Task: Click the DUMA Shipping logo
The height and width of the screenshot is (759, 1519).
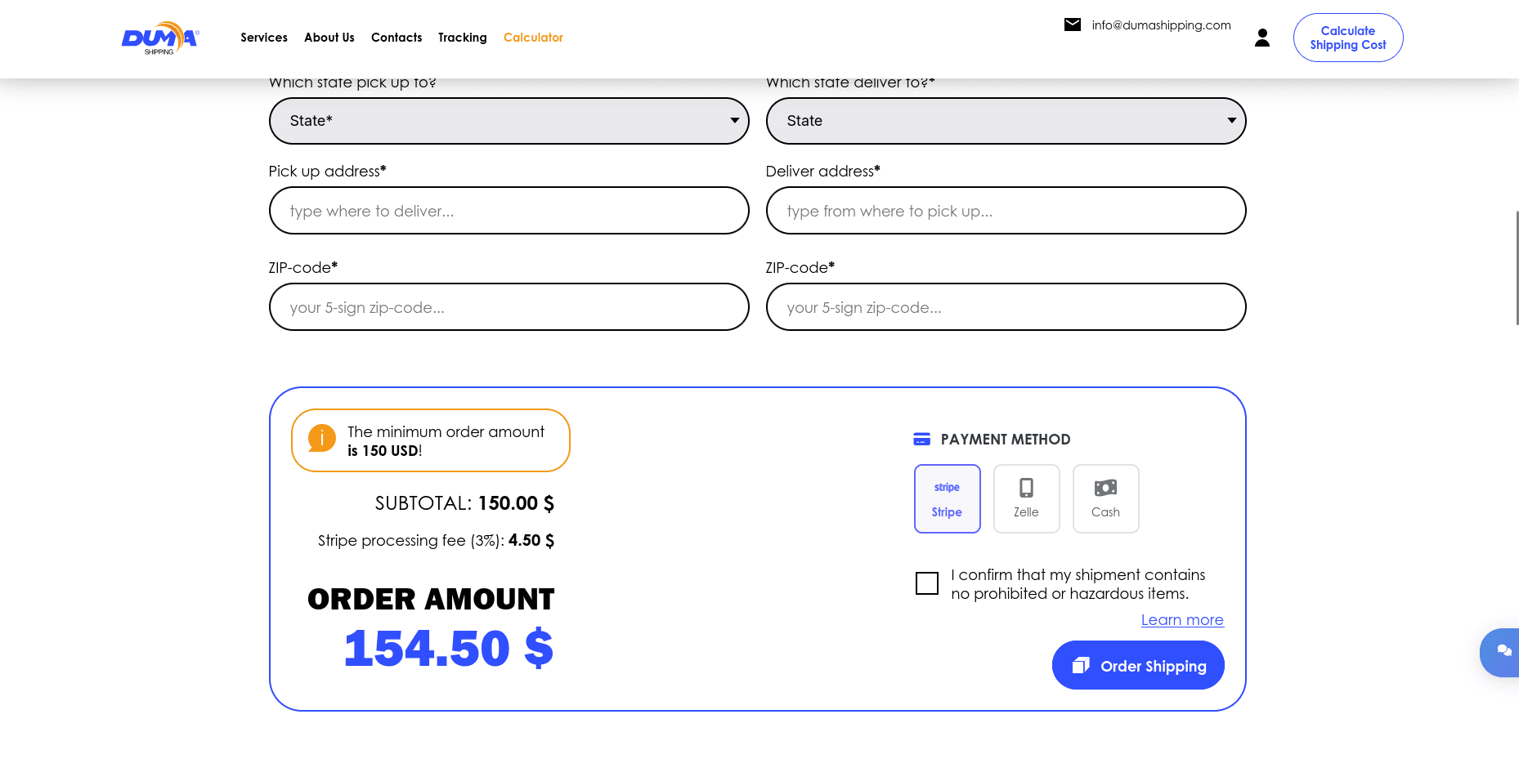Action: tap(160, 38)
